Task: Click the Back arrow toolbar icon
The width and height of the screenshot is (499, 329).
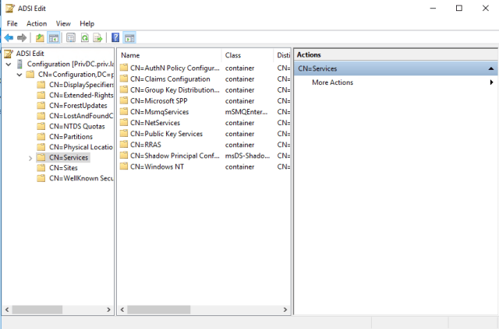Action: (x=9, y=37)
